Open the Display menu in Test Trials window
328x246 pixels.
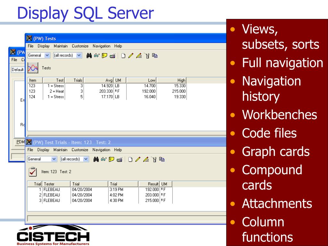click(43, 150)
